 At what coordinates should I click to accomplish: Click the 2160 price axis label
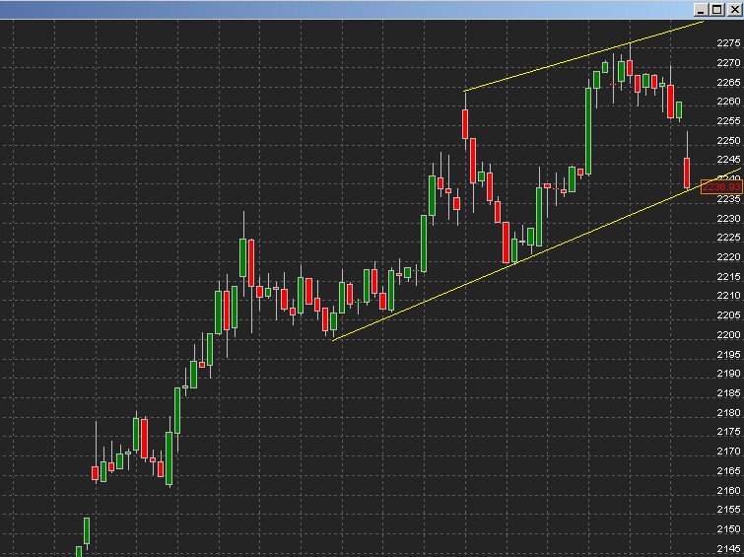[728, 490]
